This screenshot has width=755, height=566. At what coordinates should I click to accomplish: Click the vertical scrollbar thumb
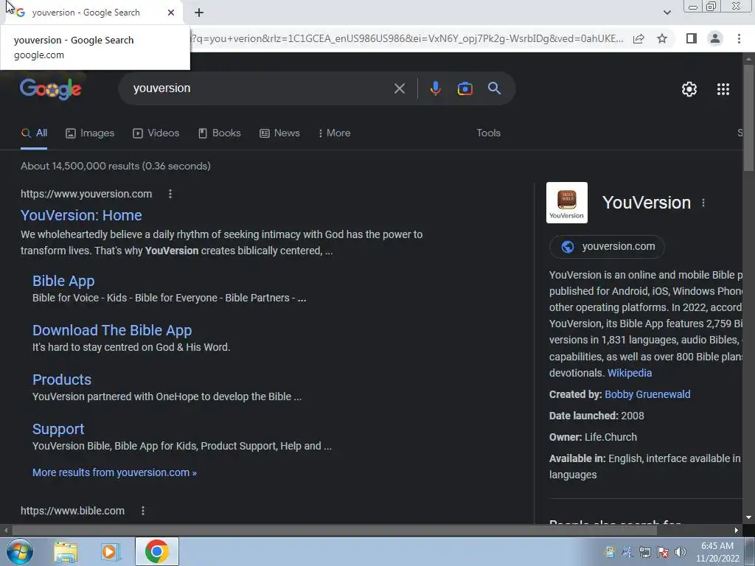[x=748, y=117]
